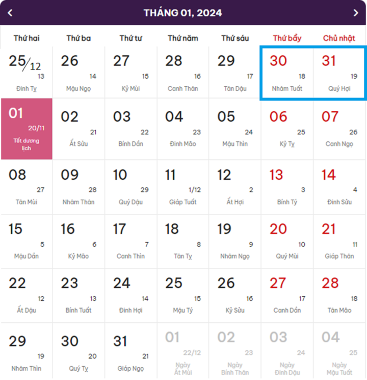Select day 29 Nhâm Thìn in last row
367x380 pixels.
point(27,351)
